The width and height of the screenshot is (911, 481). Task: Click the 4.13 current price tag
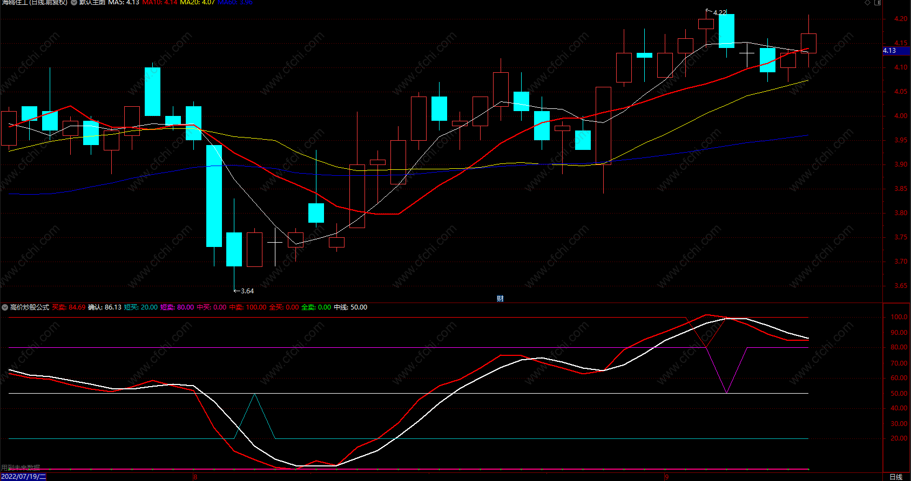click(x=896, y=51)
